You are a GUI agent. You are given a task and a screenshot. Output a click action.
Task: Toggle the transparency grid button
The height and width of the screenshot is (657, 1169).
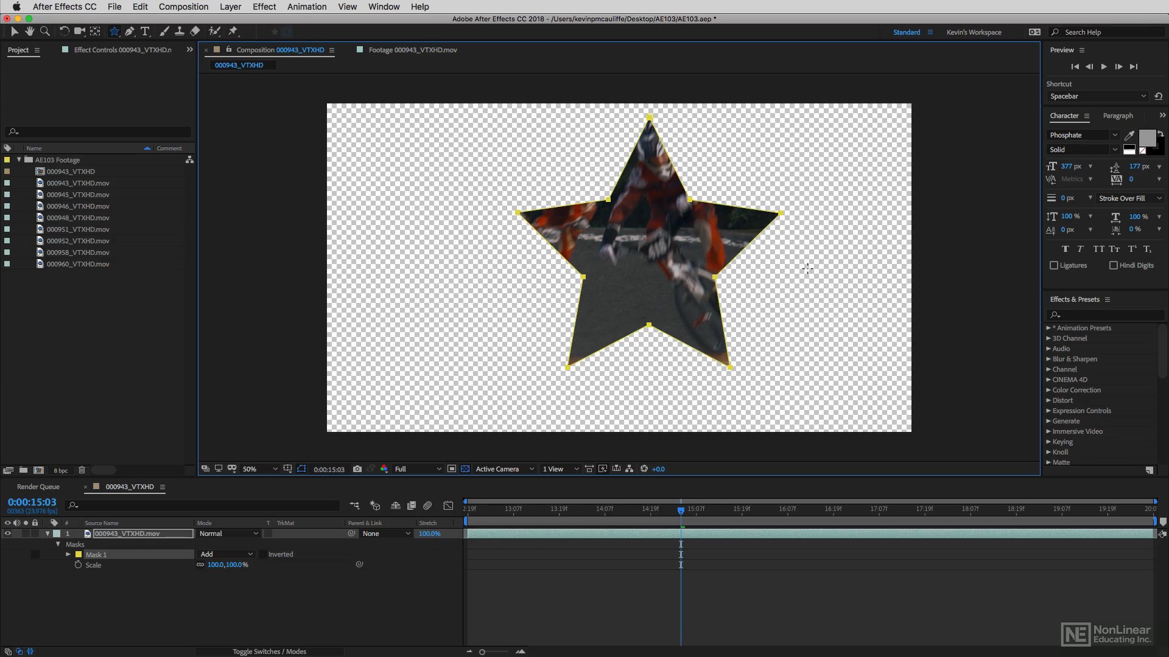[x=465, y=469]
